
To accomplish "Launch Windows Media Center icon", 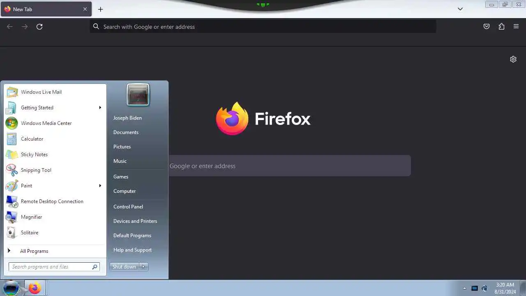I will (12, 123).
